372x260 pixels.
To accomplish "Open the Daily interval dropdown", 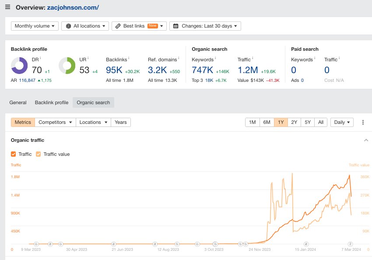I will pyautogui.click(x=342, y=123).
